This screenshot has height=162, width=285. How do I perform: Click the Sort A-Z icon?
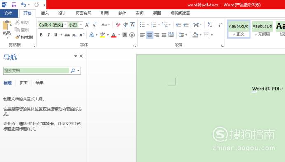point(210,25)
